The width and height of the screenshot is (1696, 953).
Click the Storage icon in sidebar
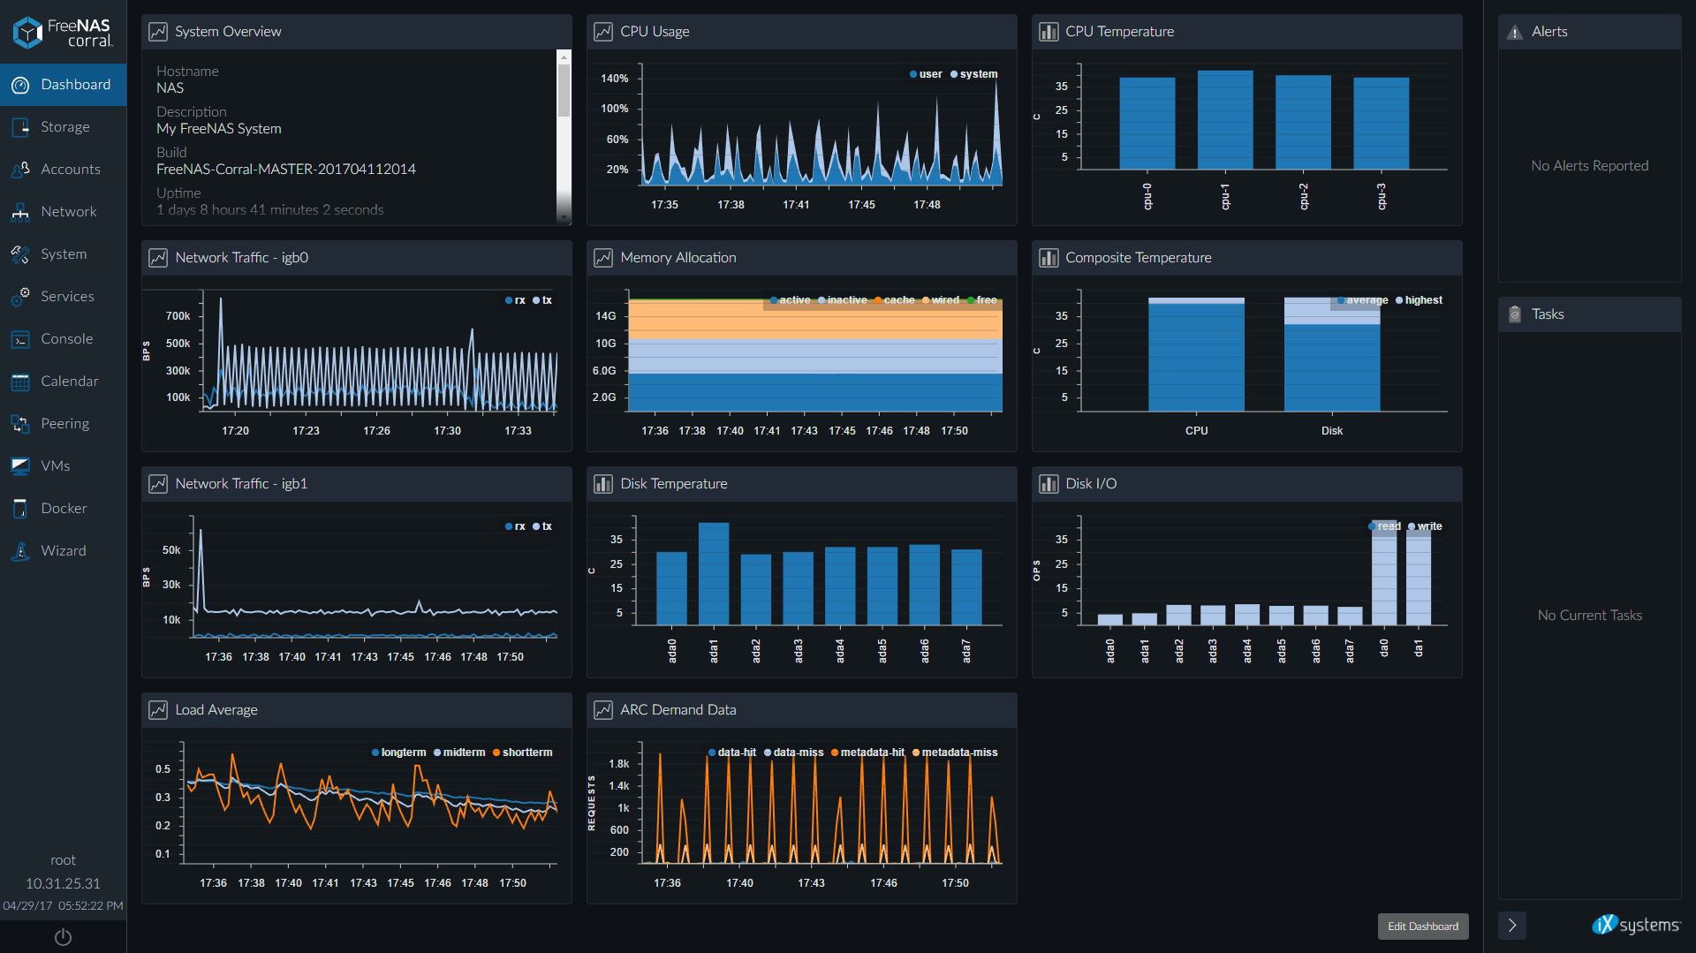pos(20,127)
